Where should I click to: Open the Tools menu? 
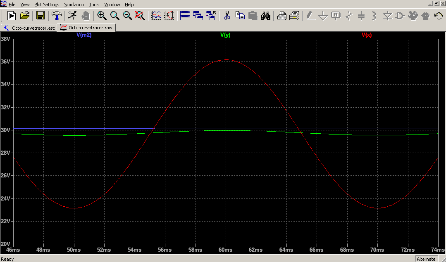coord(94,5)
